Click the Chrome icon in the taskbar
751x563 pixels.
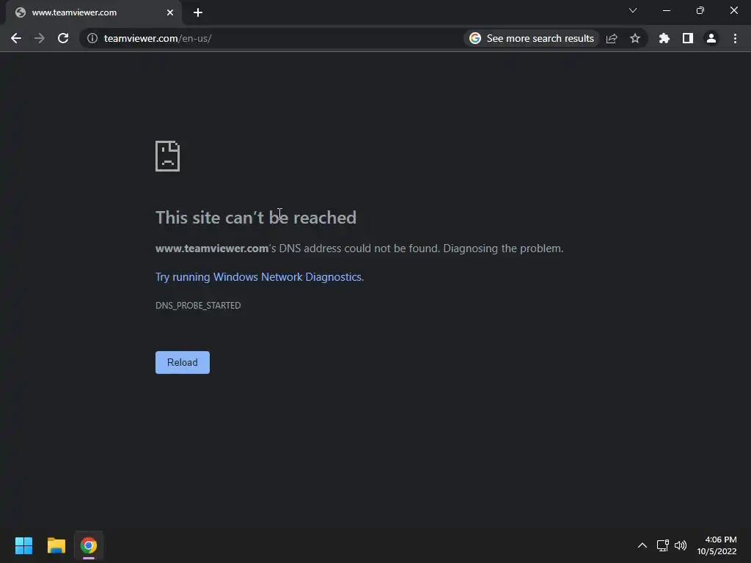point(89,545)
